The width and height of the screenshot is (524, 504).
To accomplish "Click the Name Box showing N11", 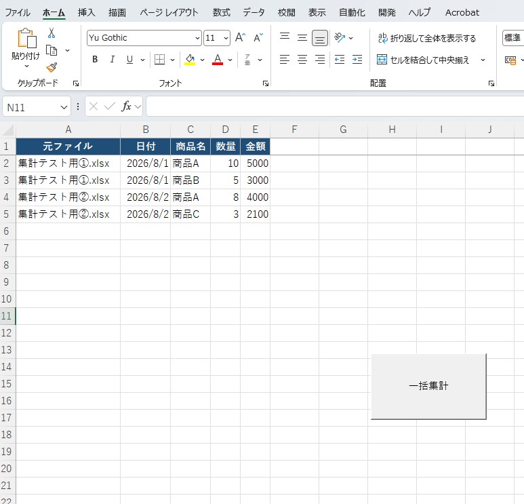I will 31,107.
